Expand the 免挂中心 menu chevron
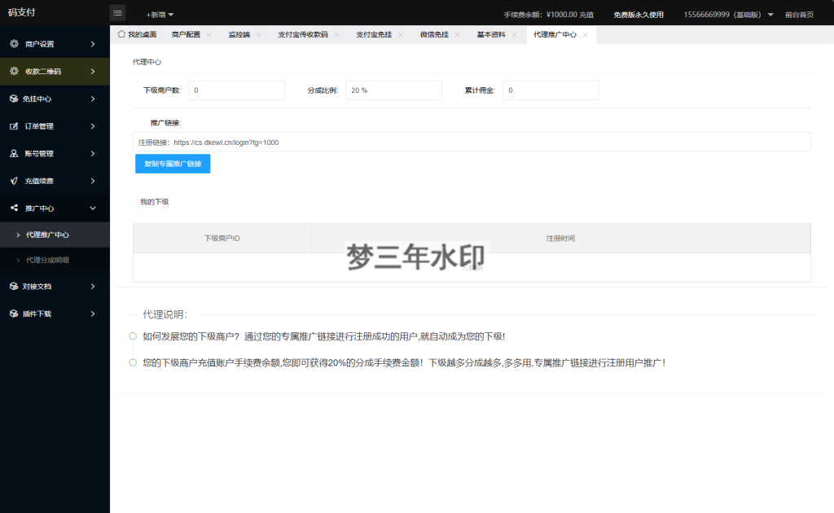Image resolution: width=834 pixels, height=513 pixels. (93, 99)
